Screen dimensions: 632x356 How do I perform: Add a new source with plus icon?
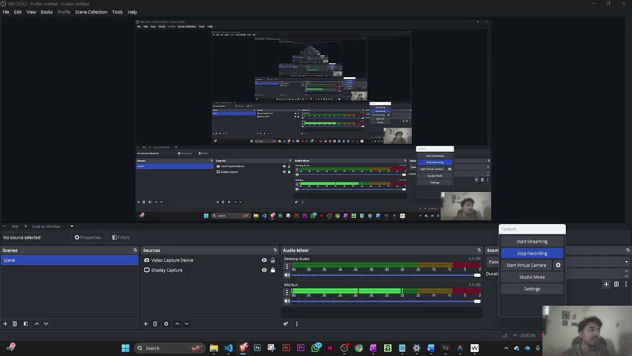click(146, 324)
